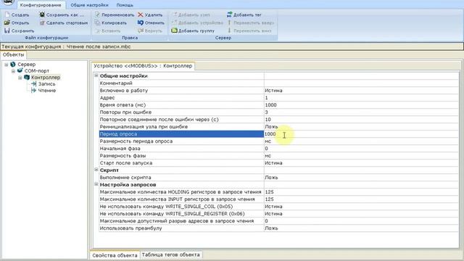The height and width of the screenshot is (261, 464).
Task: Open the Размерность фазы value
Action: pyautogui.click(x=361, y=156)
